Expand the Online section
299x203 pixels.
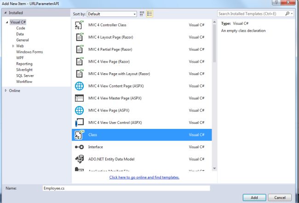(x=6, y=91)
